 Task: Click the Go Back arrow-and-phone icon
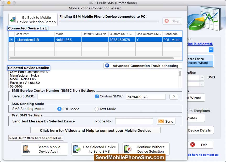point(13,20)
